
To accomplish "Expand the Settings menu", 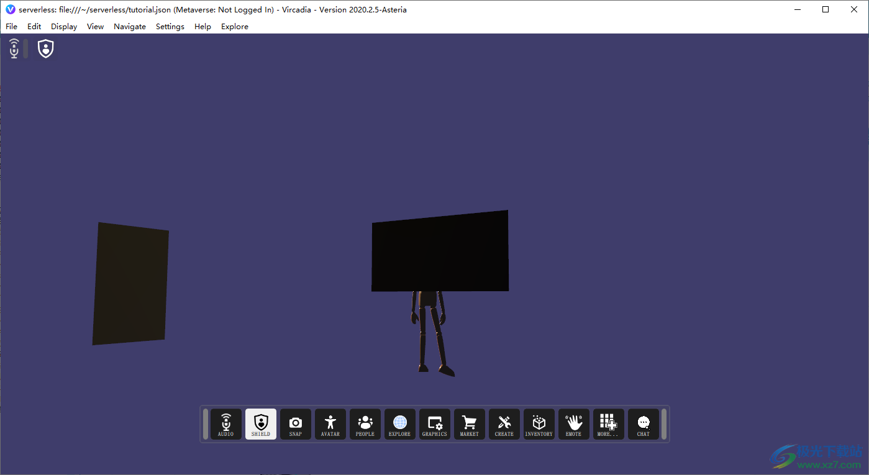I will pyautogui.click(x=170, y=27).
